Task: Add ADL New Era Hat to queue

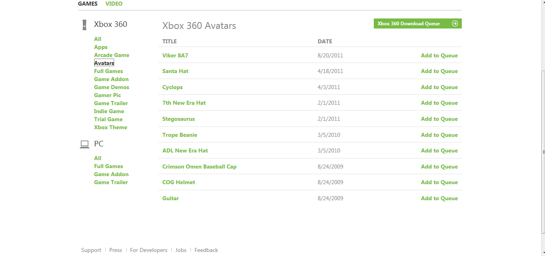Action: click(439, 150)
